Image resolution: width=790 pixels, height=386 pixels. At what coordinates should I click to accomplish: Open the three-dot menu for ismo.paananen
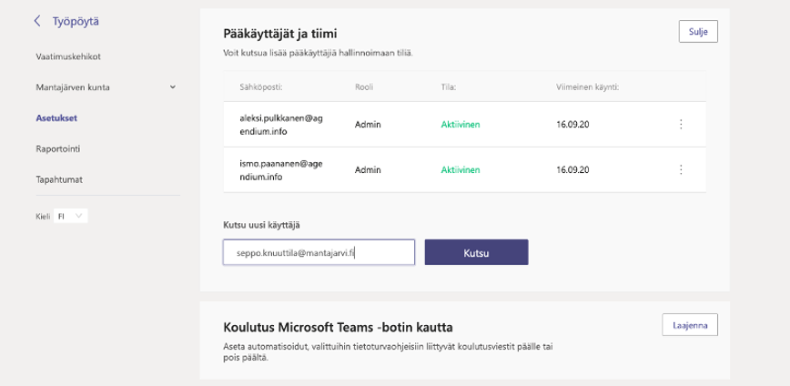(681, 169)
